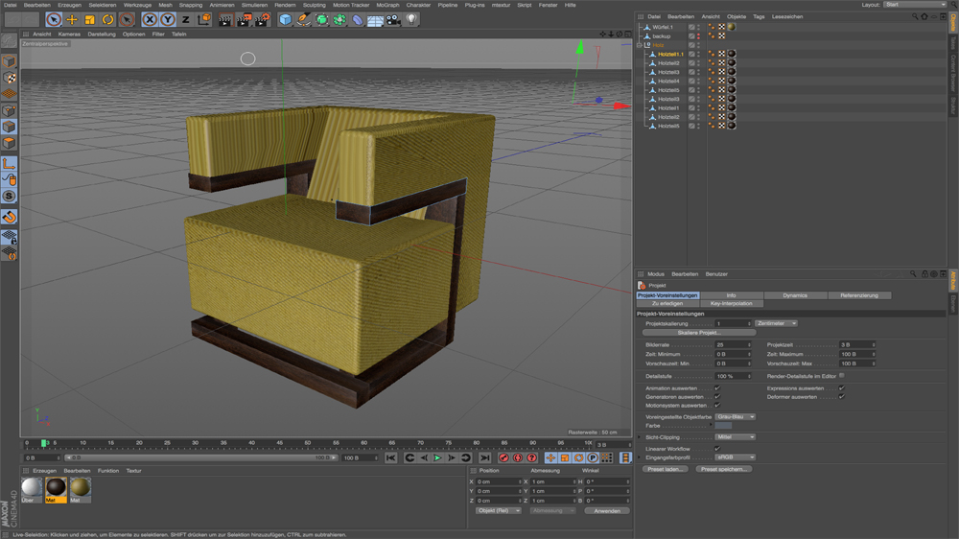This screenshot has width=959, height=539.
Task: Click the Farbe color swatch
Action: [724, 426]
